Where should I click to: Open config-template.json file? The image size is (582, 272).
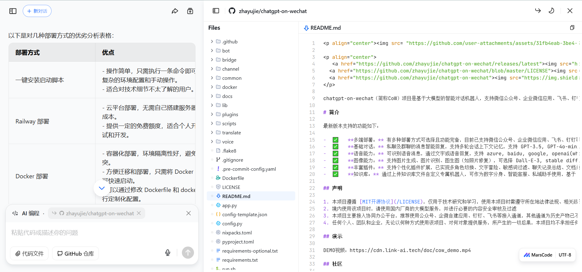click(251, 214)
